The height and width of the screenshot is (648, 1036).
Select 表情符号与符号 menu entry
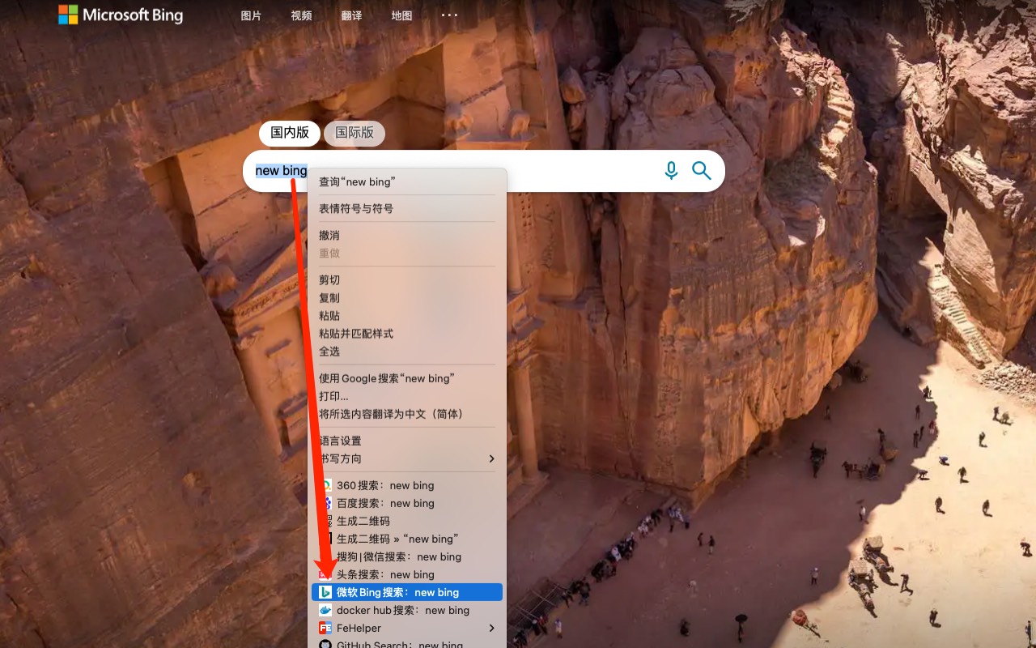[x=407, y=208]
